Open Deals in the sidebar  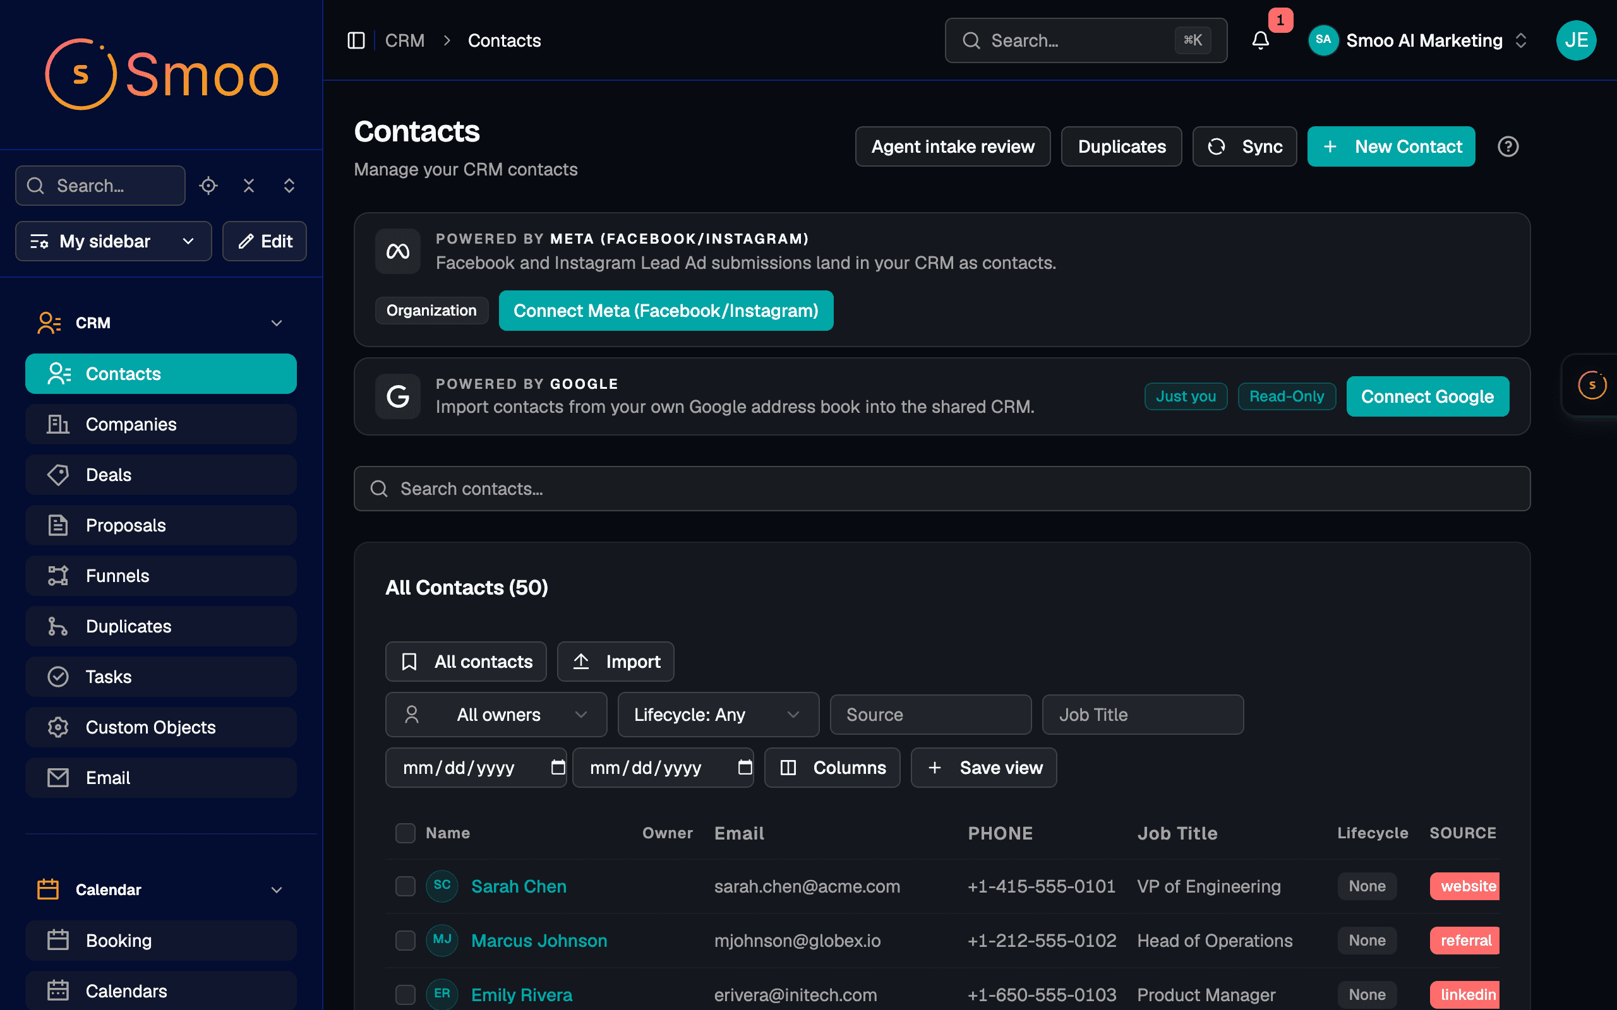tap(161, 475)
